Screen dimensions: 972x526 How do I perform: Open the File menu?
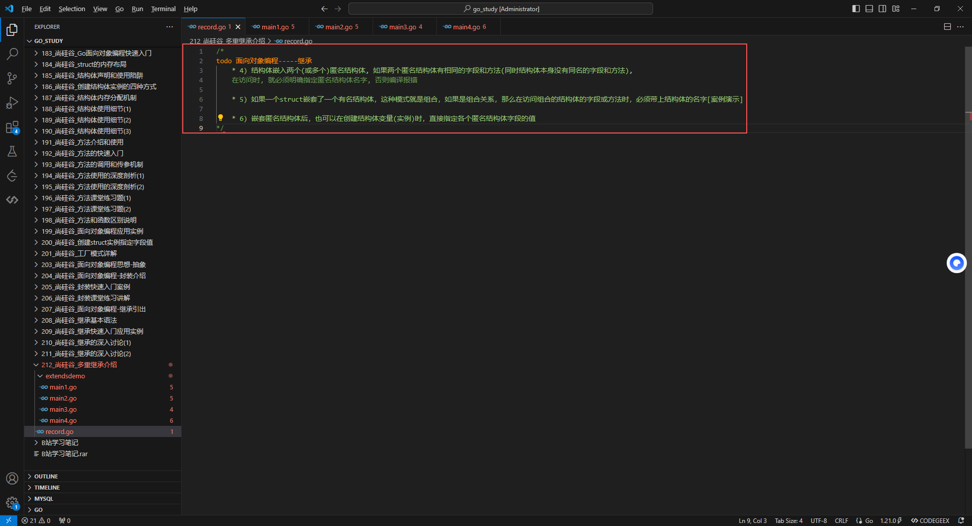click(x=27, y=9)
